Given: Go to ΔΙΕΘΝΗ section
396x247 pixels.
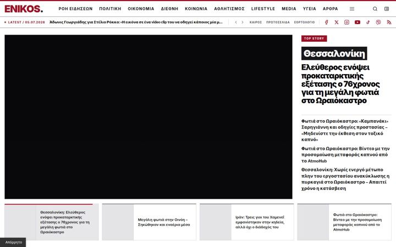Looking at the screenshot, I should 169,9.
